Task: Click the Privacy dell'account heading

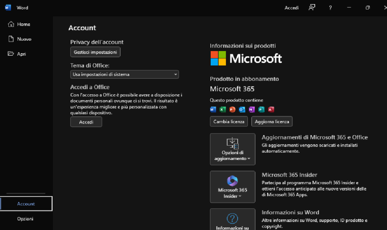Action: tap(97, 42)
